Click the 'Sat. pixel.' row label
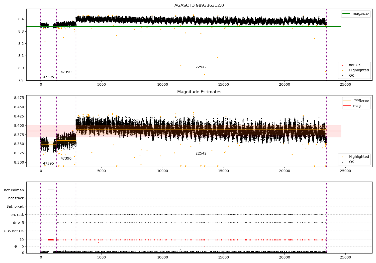 (x=15, y=207)
